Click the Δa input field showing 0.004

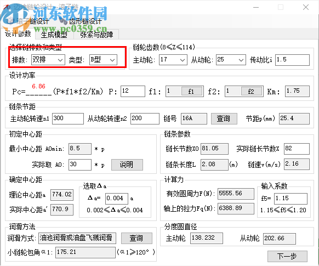pos(117,199)
